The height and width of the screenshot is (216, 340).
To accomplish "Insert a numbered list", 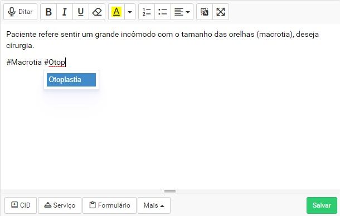I will (147, 12).
